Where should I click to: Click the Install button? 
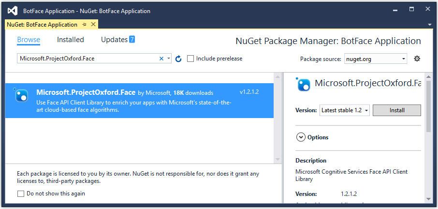396,110
